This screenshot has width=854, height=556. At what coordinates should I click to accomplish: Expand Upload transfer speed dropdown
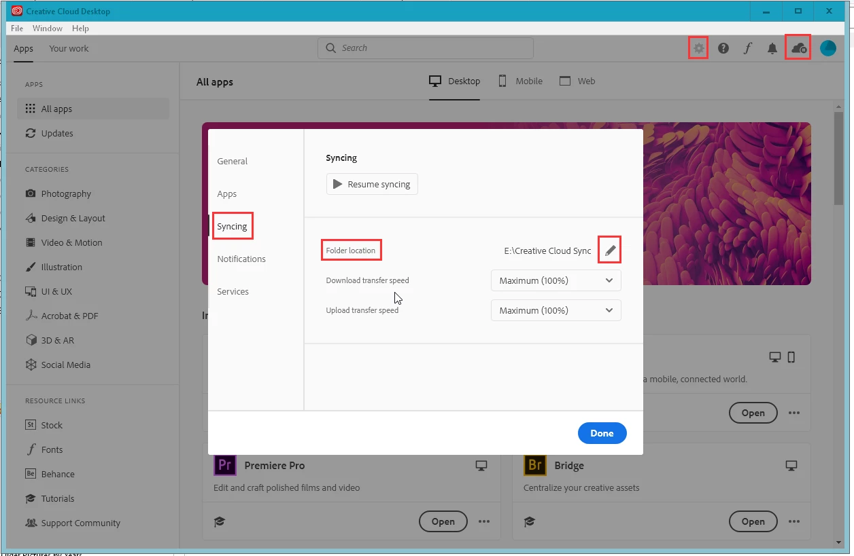556,310
